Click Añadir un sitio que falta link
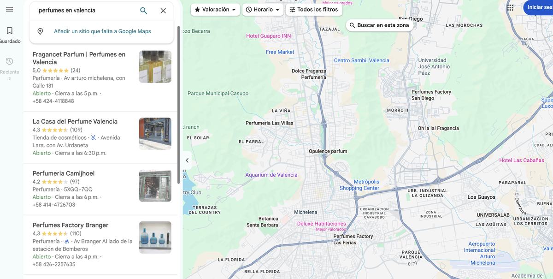This screenshot has height=279, width=553. (102, 31)
